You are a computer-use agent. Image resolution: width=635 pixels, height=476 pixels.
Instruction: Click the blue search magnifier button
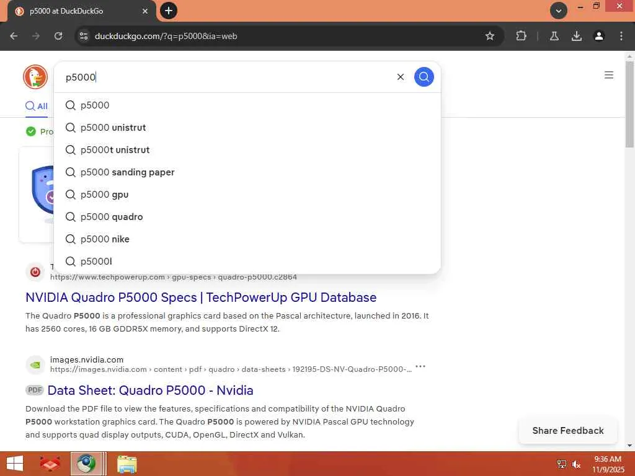[x=424, y=77]
